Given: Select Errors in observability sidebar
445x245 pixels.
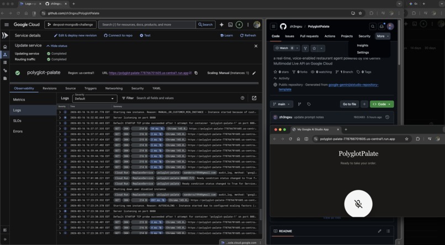Looking at the screenshot, I should (x=18, y=131).
